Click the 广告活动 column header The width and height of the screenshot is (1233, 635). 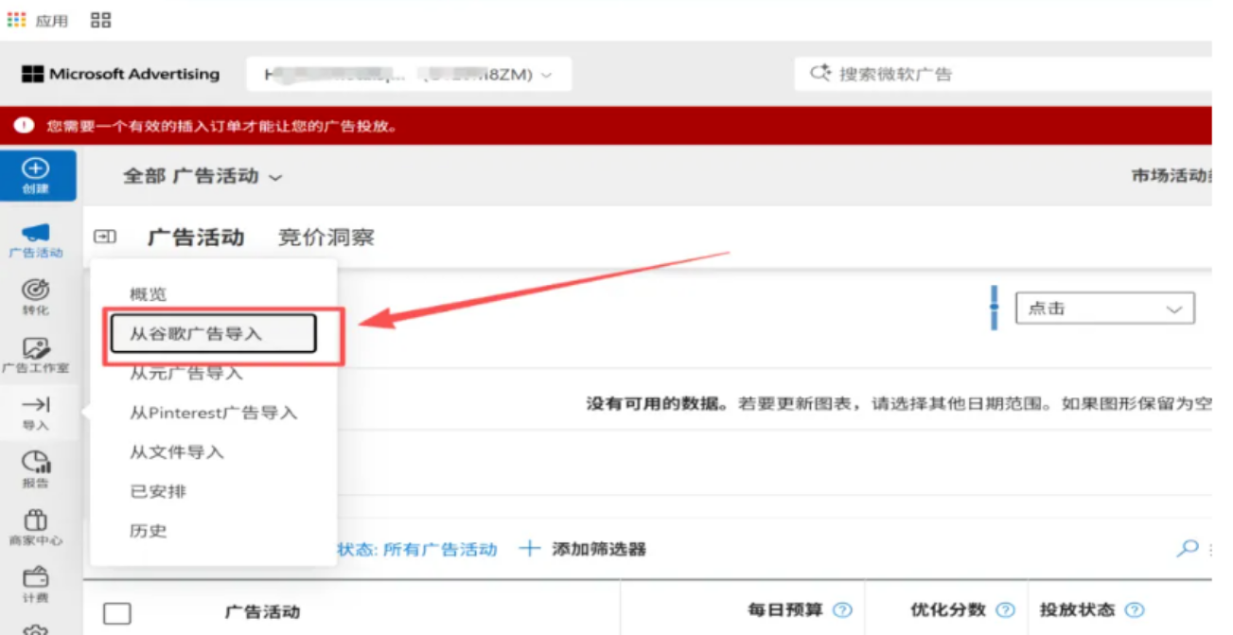point(262,612)
